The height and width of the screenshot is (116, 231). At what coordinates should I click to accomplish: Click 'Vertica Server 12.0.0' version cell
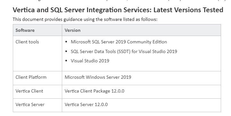(141, 105)
